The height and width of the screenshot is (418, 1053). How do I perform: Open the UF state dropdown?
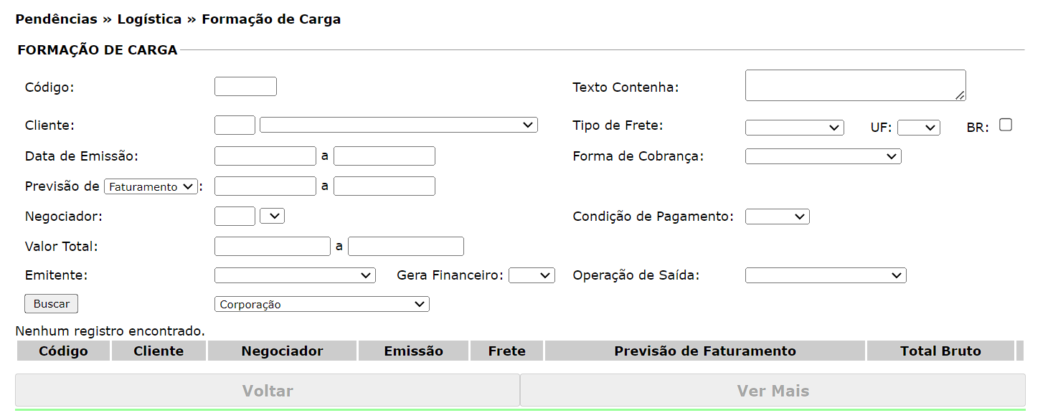click(918, 128)
